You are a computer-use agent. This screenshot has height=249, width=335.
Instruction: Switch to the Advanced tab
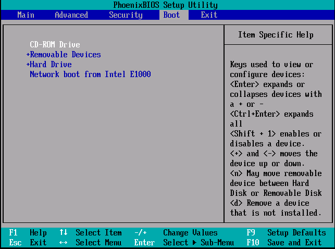coord(71,15)
